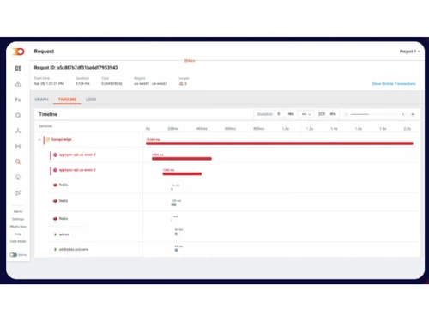The image size is (429, 322).
Task: Select the first appsync-api us-west-2 row
Action: 77,155
